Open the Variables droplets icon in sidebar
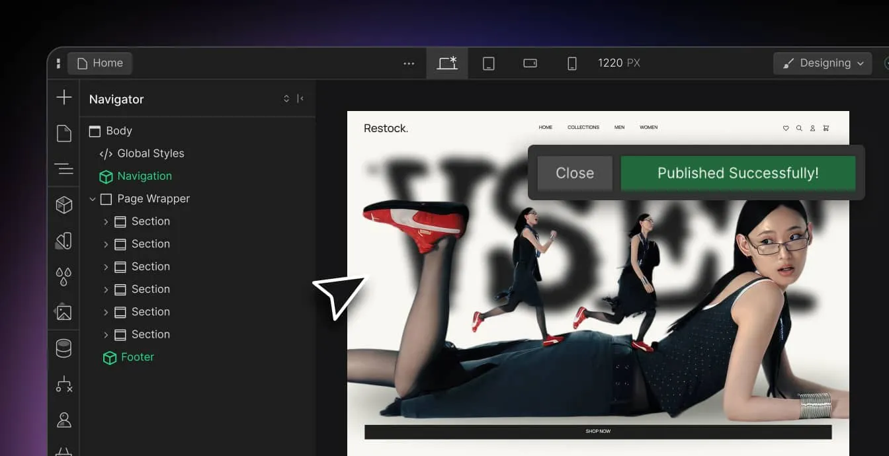This screenshot has height=456, width=889. point(63,276)
